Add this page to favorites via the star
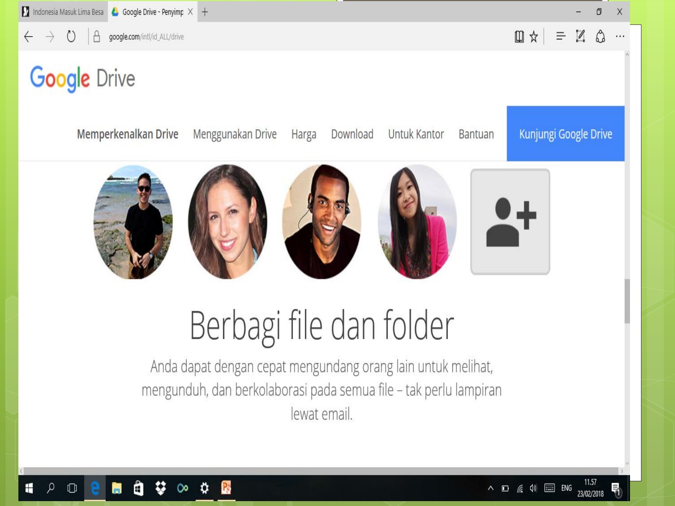 pyautogui.click(x=532, y=36)
